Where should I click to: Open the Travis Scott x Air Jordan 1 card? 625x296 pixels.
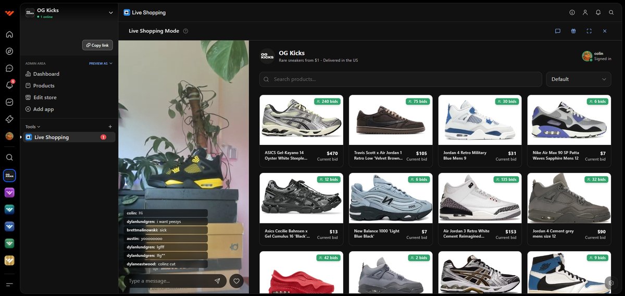tap(391, 130)
